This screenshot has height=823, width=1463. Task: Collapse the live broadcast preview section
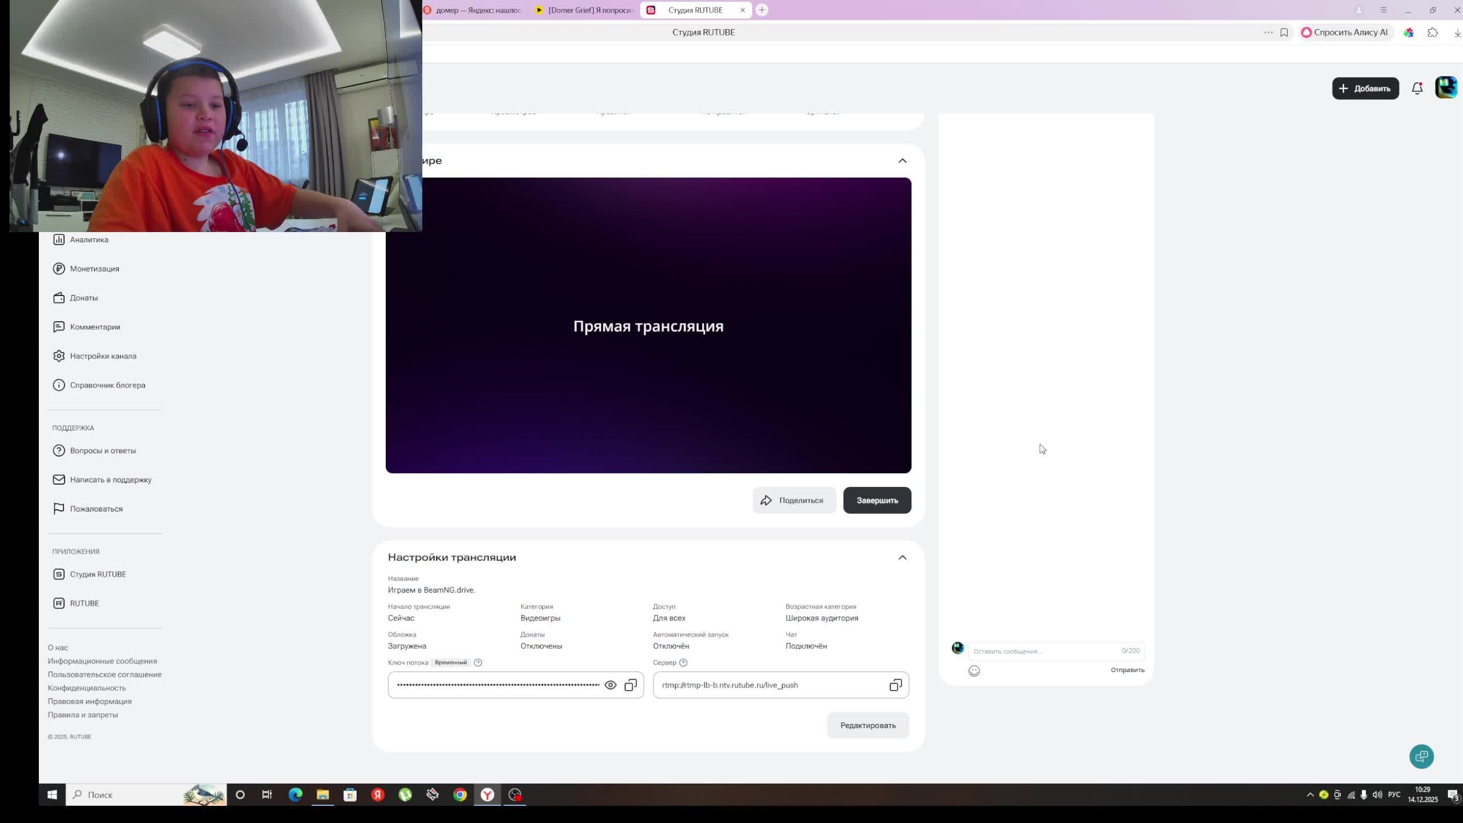coord(902,161)
